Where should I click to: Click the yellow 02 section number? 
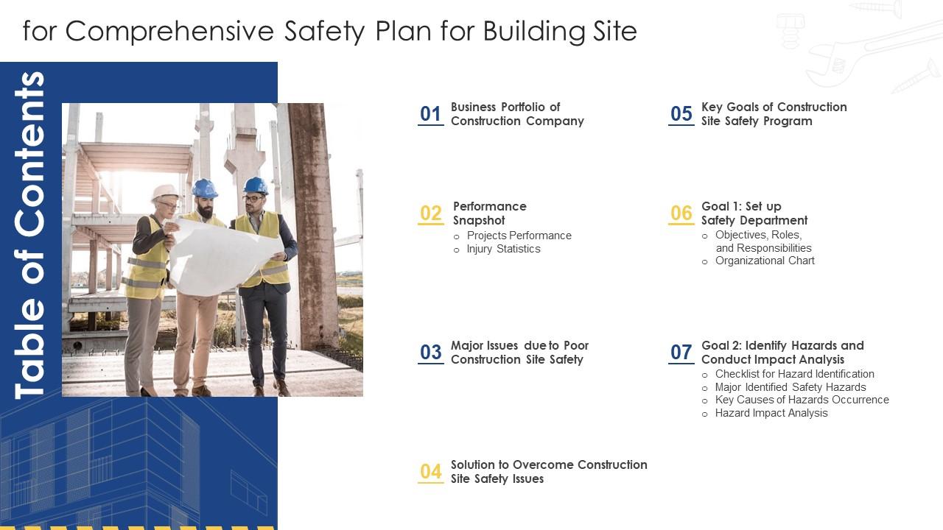[x=430, y=213]
